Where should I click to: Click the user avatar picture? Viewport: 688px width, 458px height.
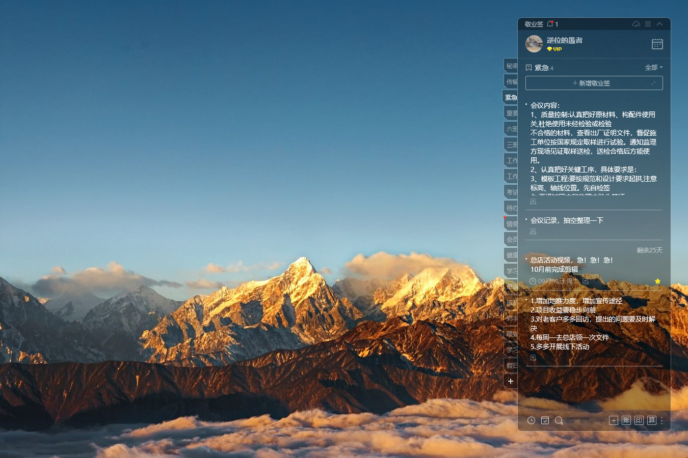coord(534,44)
